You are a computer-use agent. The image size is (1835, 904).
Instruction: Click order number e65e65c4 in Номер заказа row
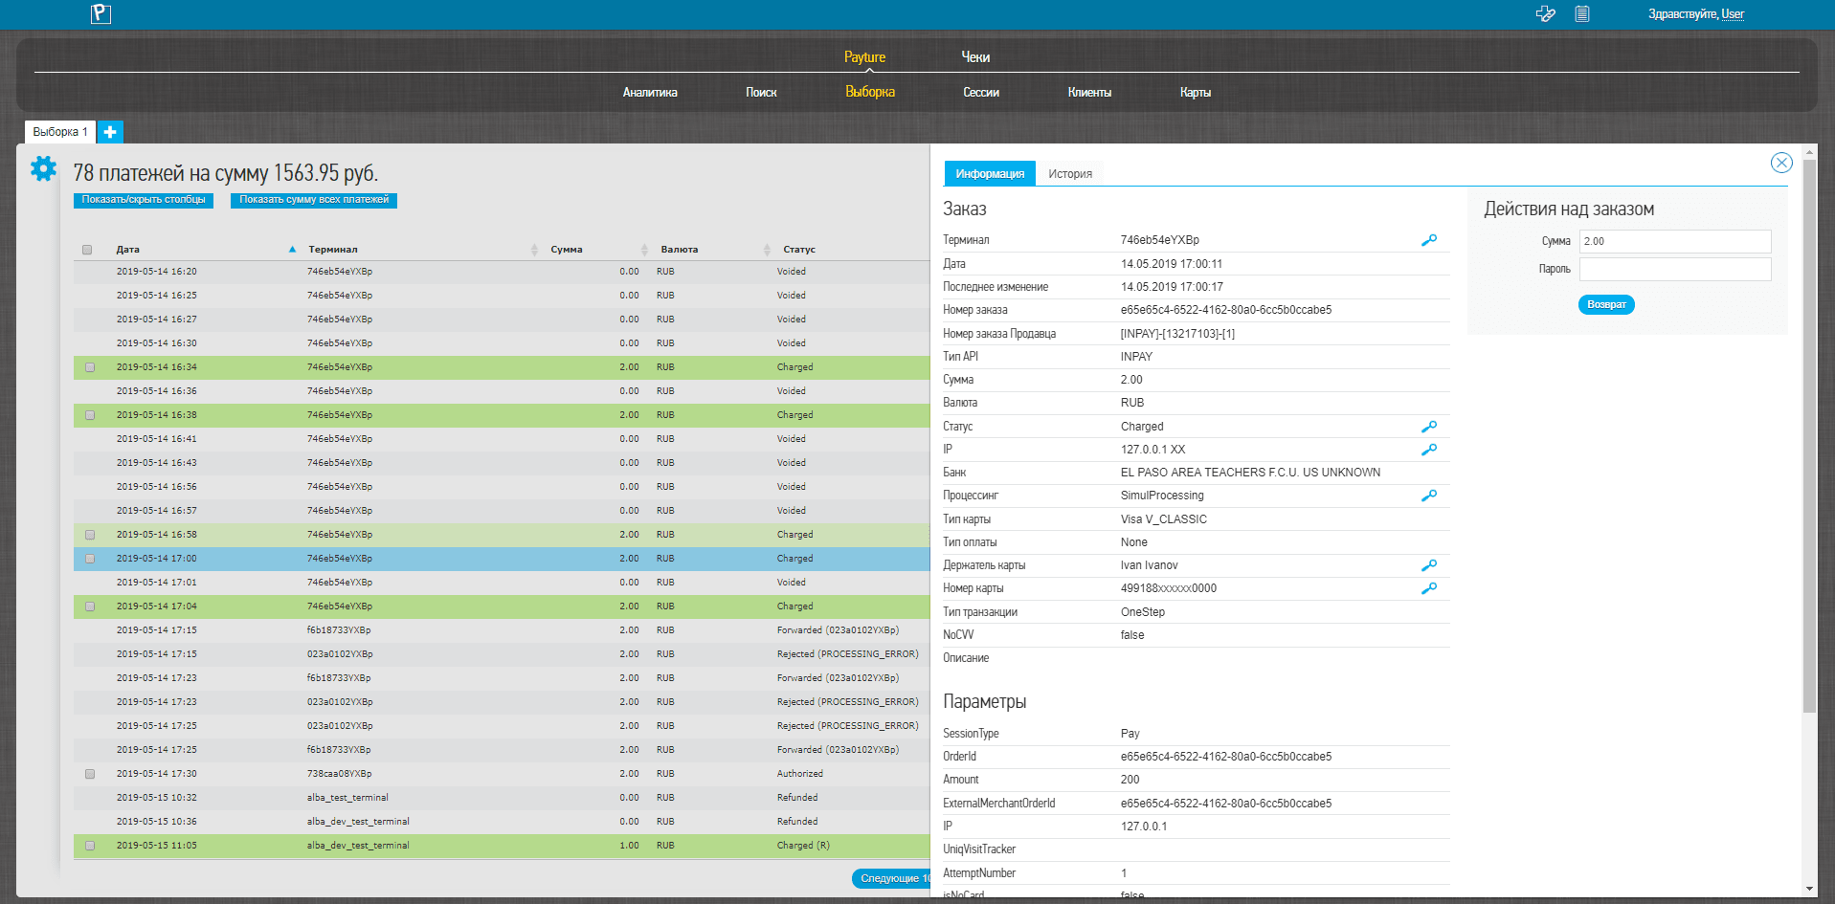[1226, 310]
